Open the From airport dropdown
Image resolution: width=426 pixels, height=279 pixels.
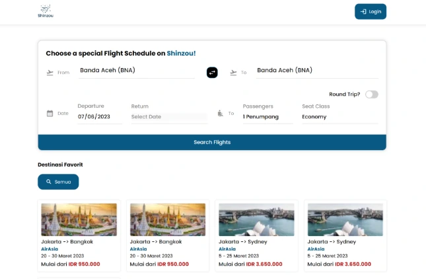tap(136, 70)
